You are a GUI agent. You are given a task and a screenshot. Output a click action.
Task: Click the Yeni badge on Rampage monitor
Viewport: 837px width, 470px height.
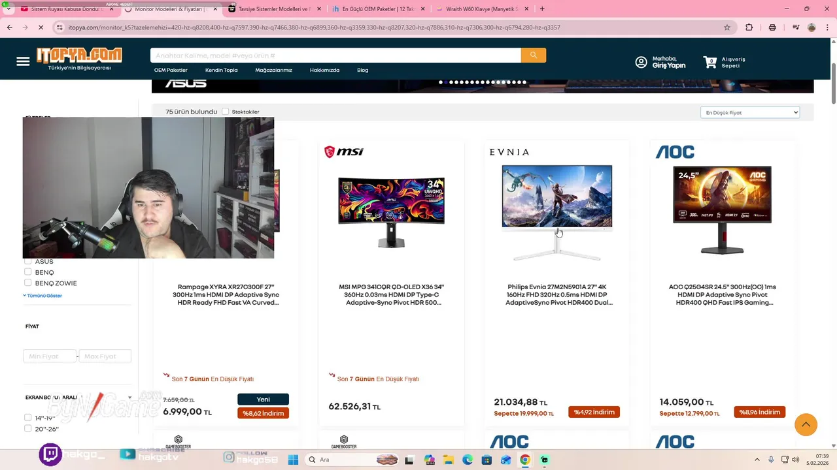264,399
